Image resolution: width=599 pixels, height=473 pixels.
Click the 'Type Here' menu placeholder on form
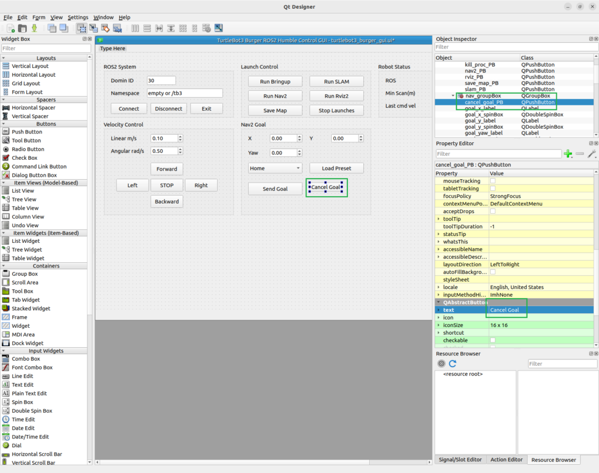point(112,48)
